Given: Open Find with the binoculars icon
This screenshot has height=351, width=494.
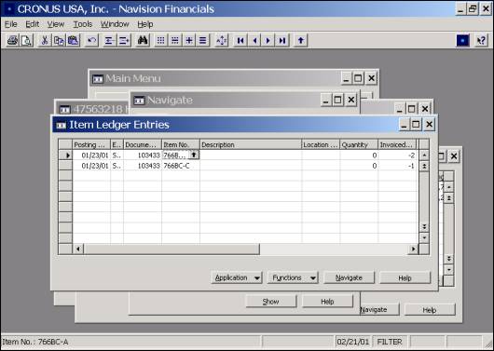Looking at the screenshot, I should coord(143,40).
